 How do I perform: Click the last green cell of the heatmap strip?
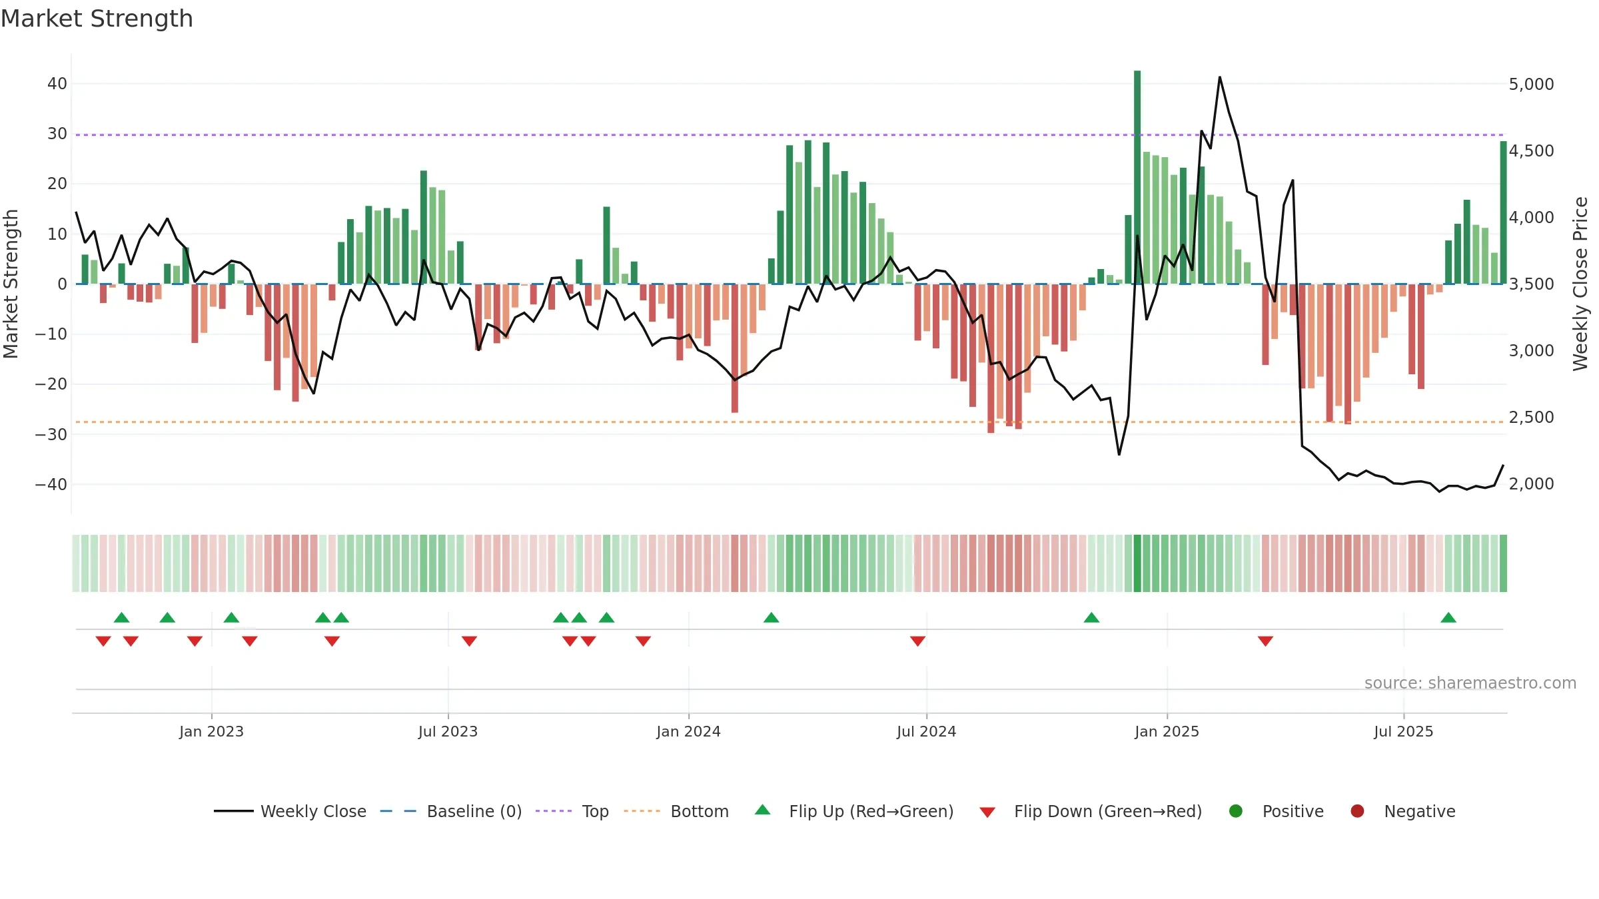[x=1503, y=563]
